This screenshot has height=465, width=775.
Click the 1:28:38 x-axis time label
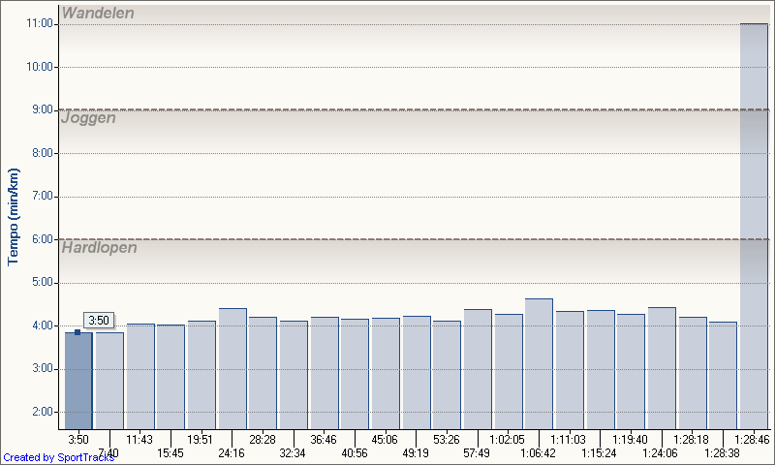point(722,453)
